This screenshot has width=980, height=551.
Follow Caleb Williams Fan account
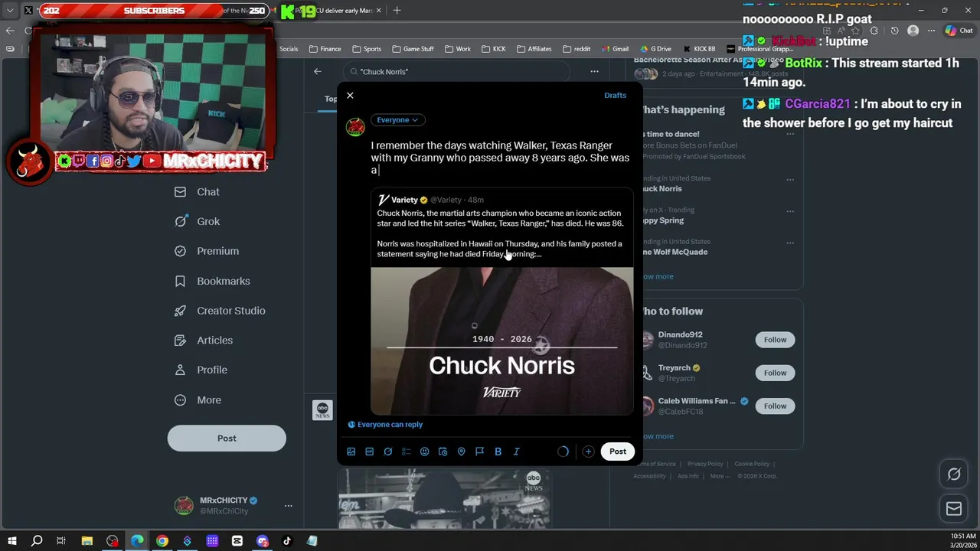(x=775, y=406)
